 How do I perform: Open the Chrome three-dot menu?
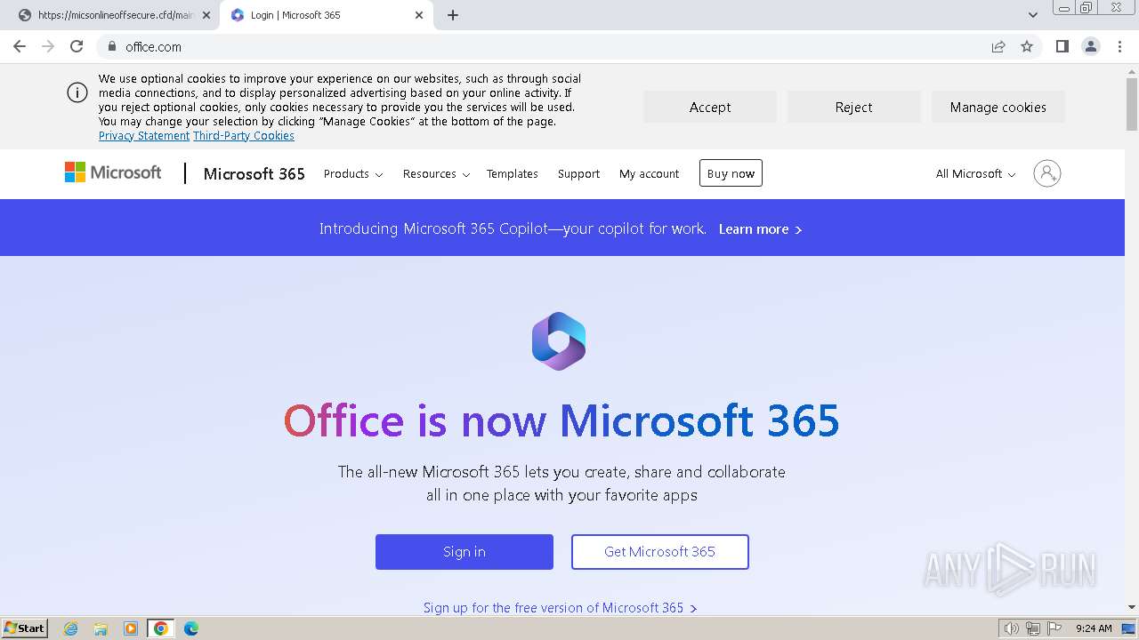[1119, 46]
